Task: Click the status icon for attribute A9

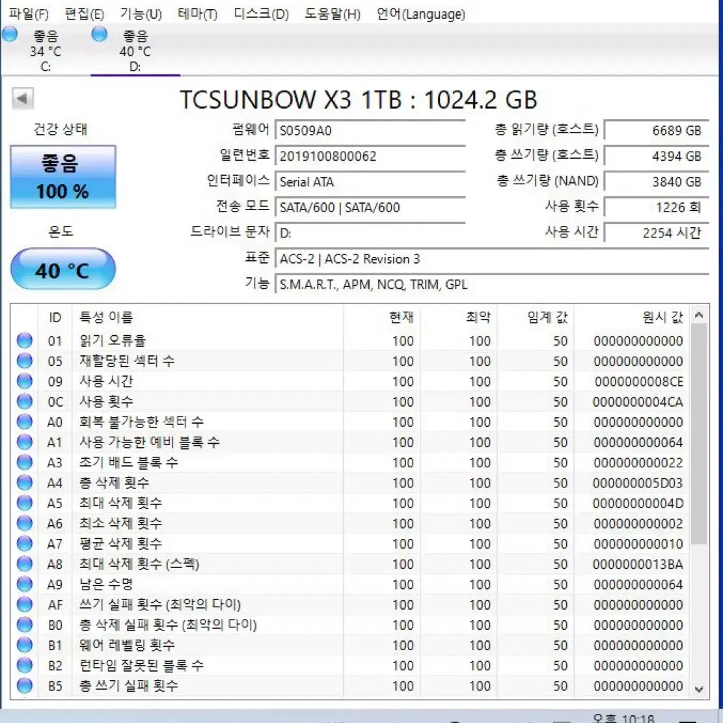Action: click(25, 584)
